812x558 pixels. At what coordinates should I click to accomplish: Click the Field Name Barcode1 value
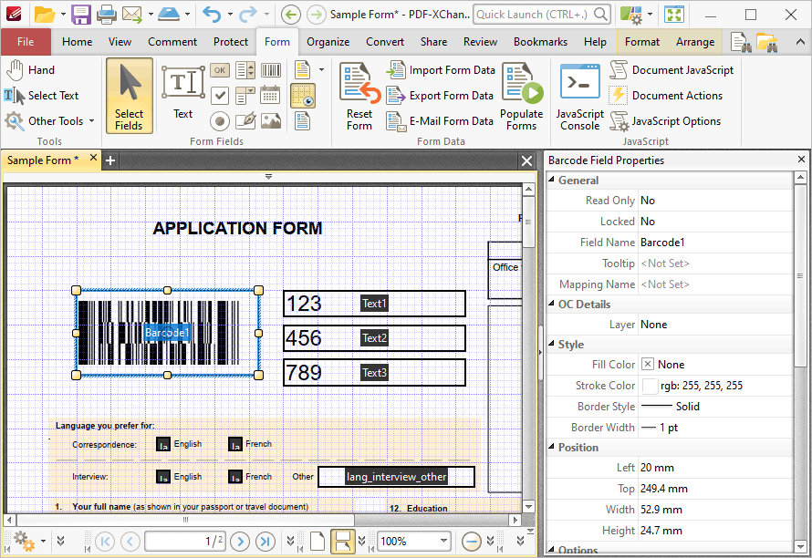coord(662,243)
